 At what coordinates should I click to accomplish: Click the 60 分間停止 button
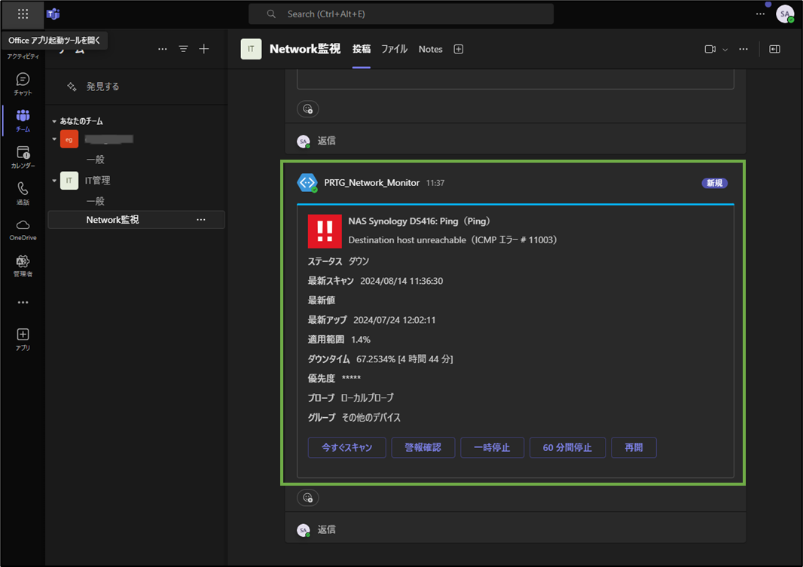[567, 447]
